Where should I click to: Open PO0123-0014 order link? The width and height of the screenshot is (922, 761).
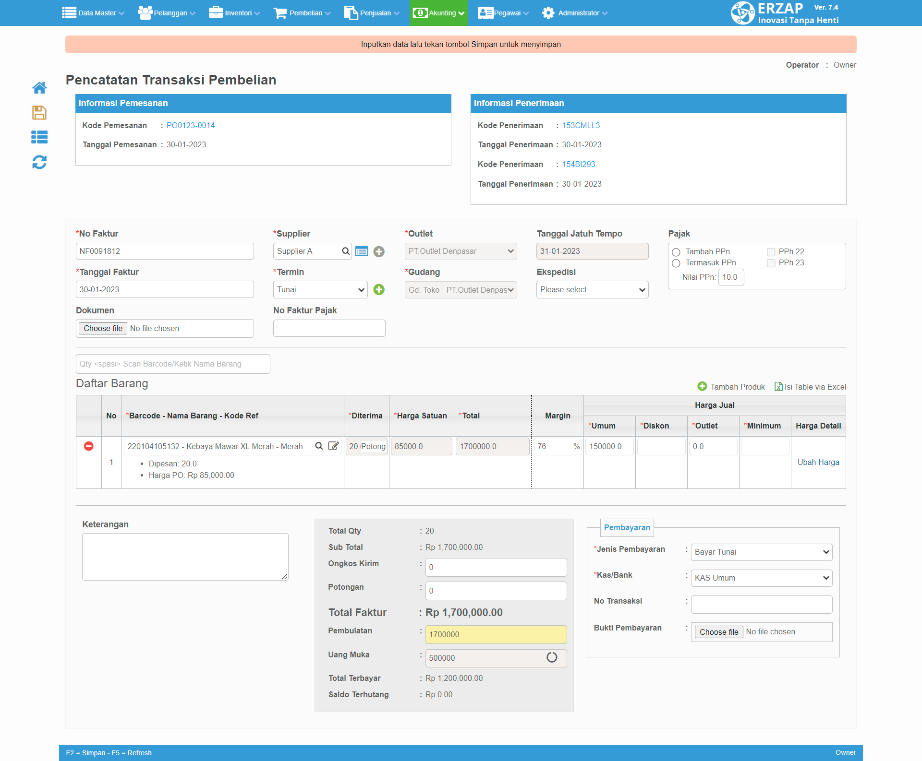pos(191,125)
